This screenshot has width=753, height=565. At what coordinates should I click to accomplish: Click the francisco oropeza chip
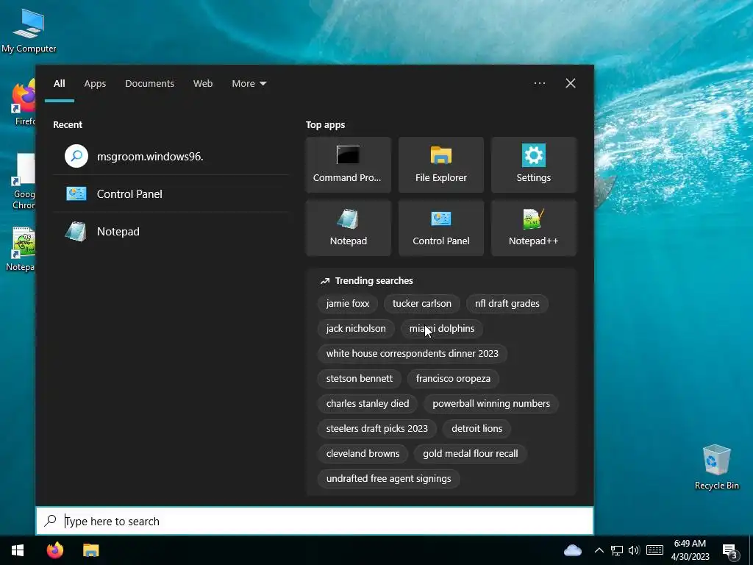453,379
